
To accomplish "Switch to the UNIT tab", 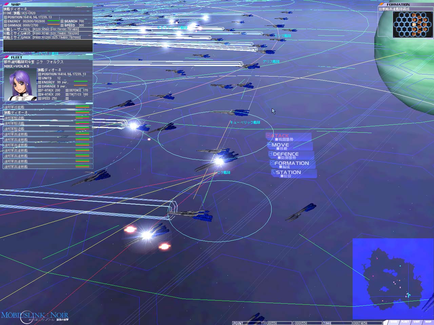I will [416, 322].
